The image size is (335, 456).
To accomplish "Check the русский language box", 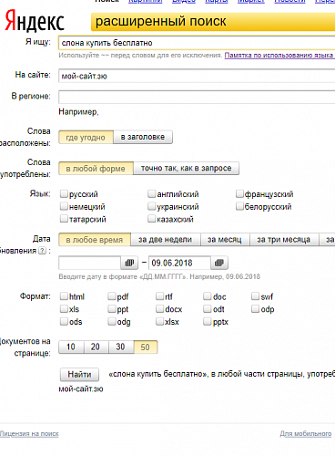I will [64, 194].
